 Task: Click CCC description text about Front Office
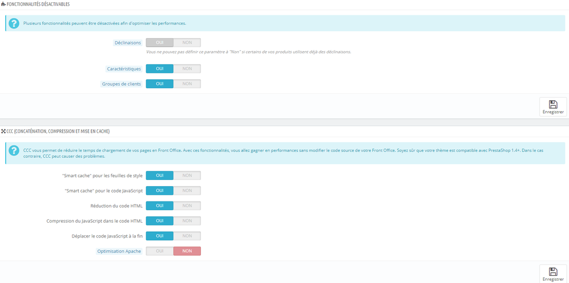283,153
